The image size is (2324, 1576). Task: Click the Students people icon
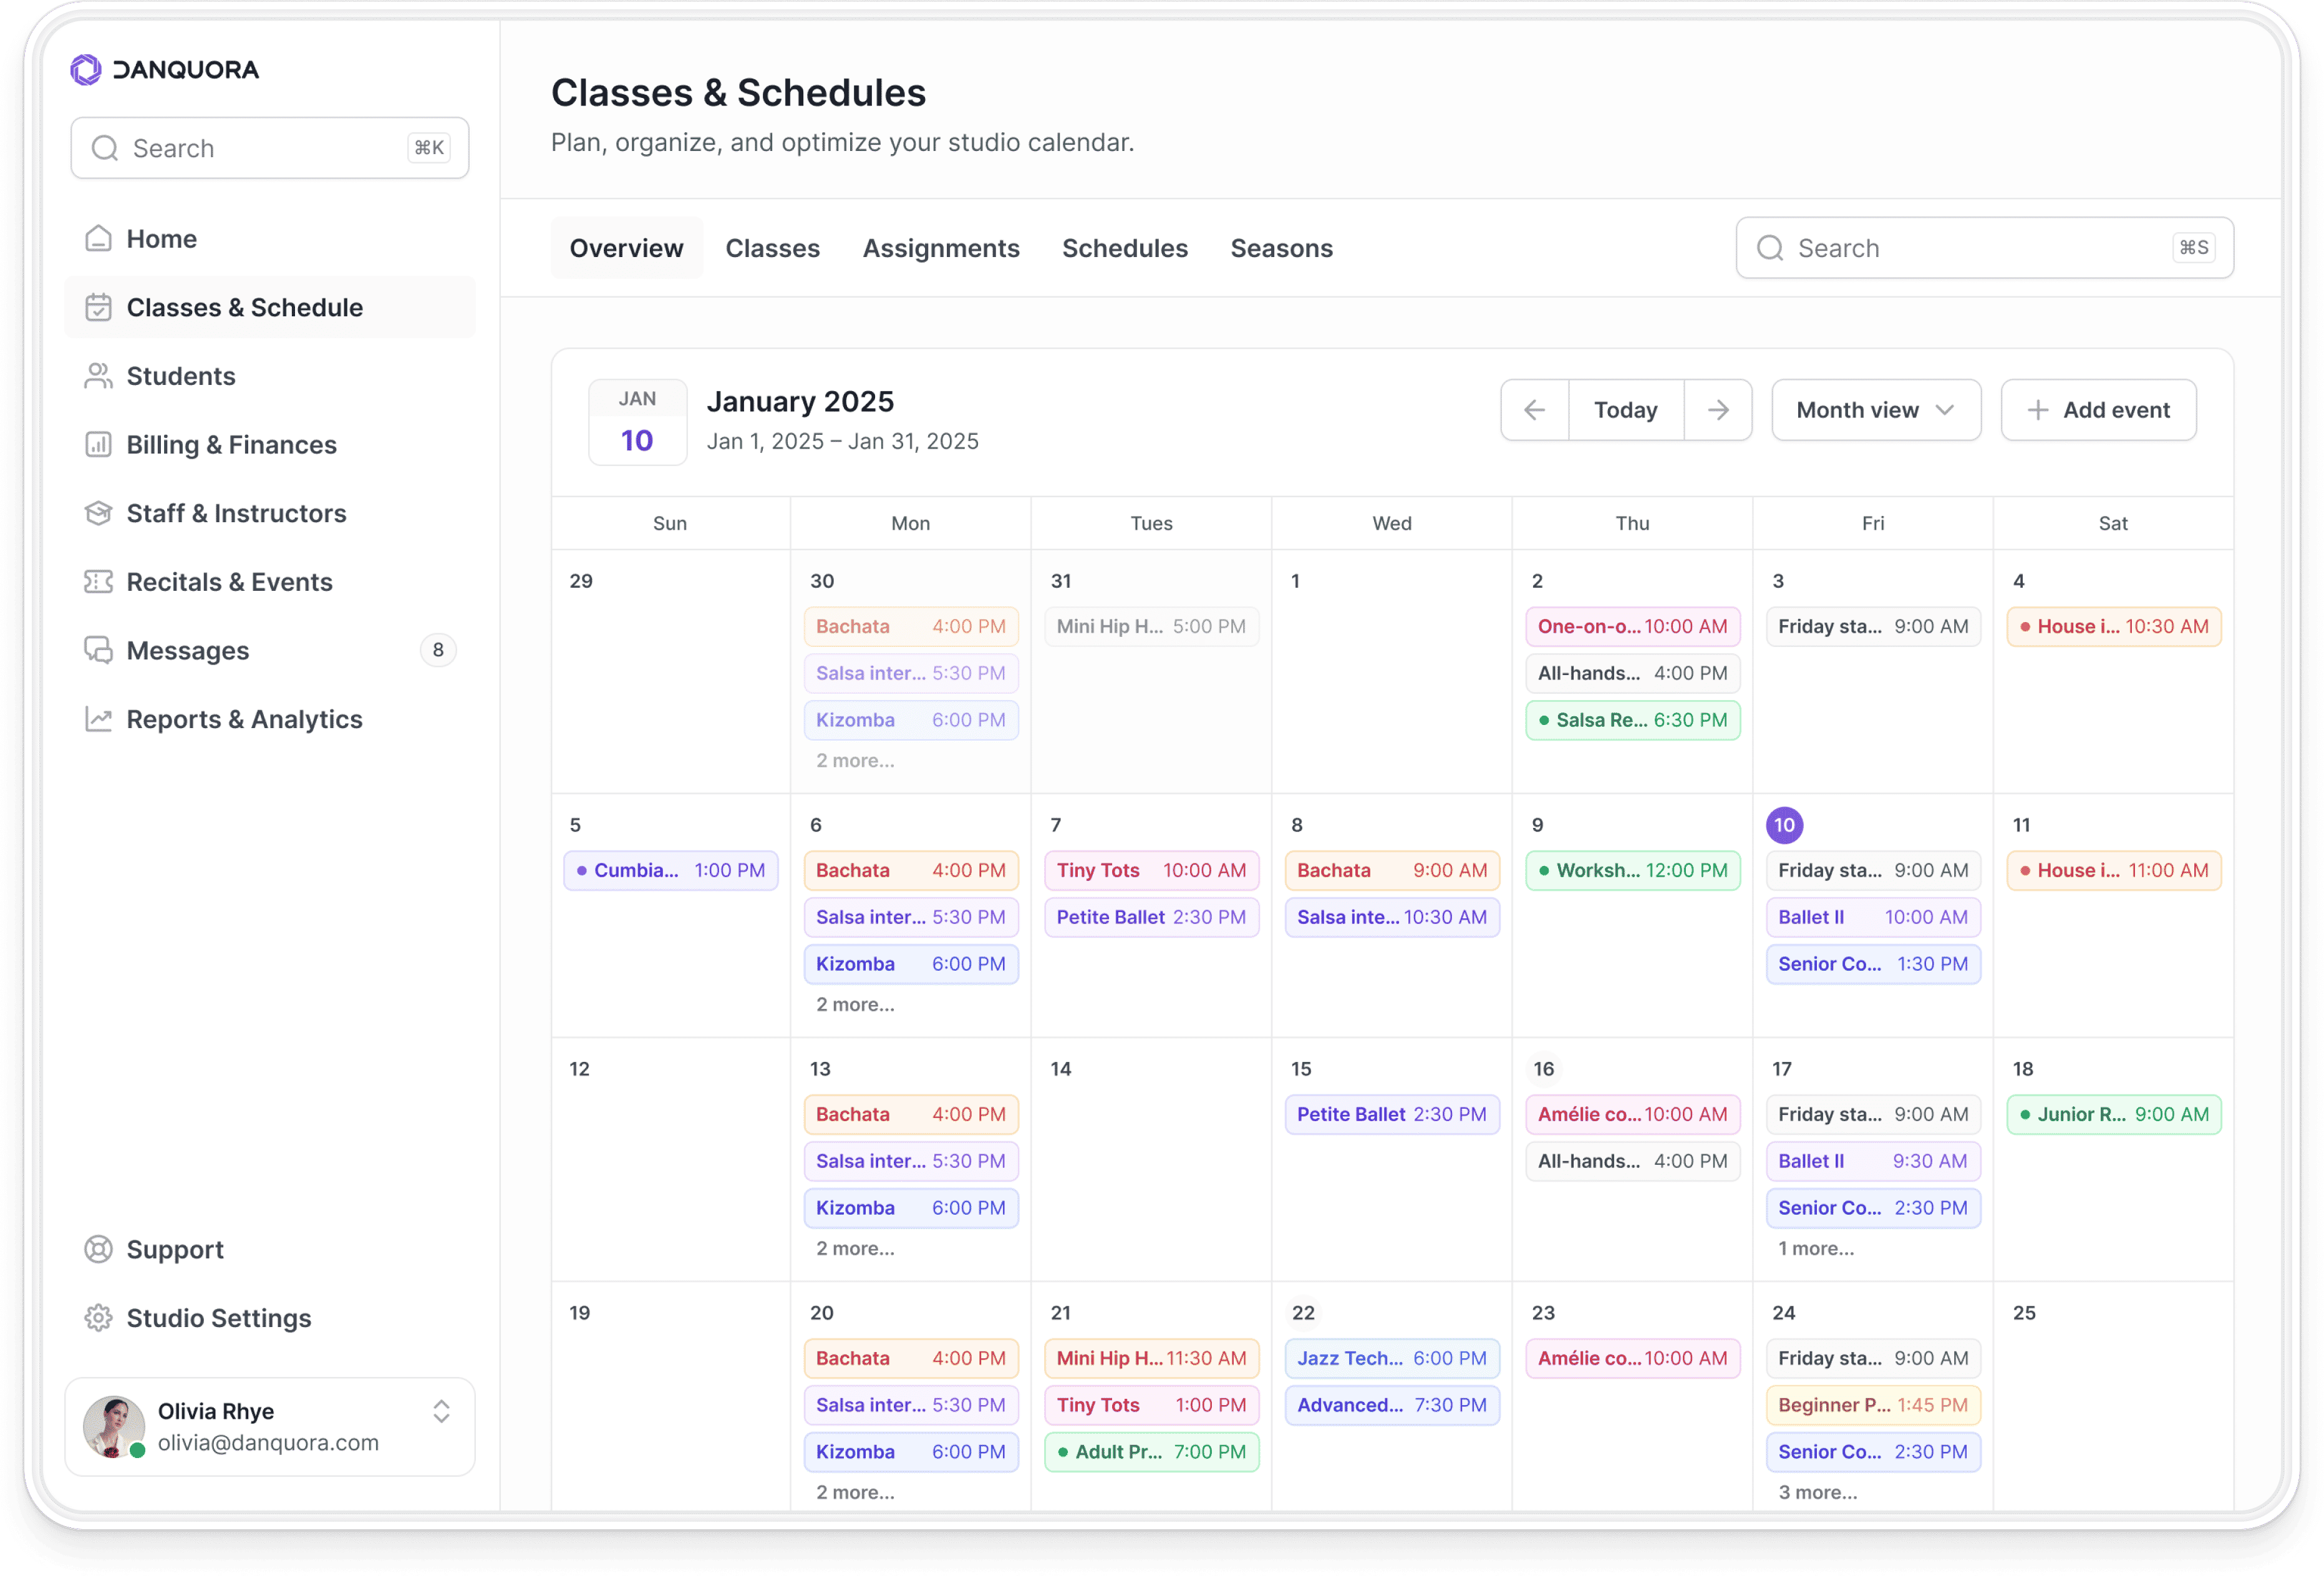pyautogui.click(x=98, y=376)
